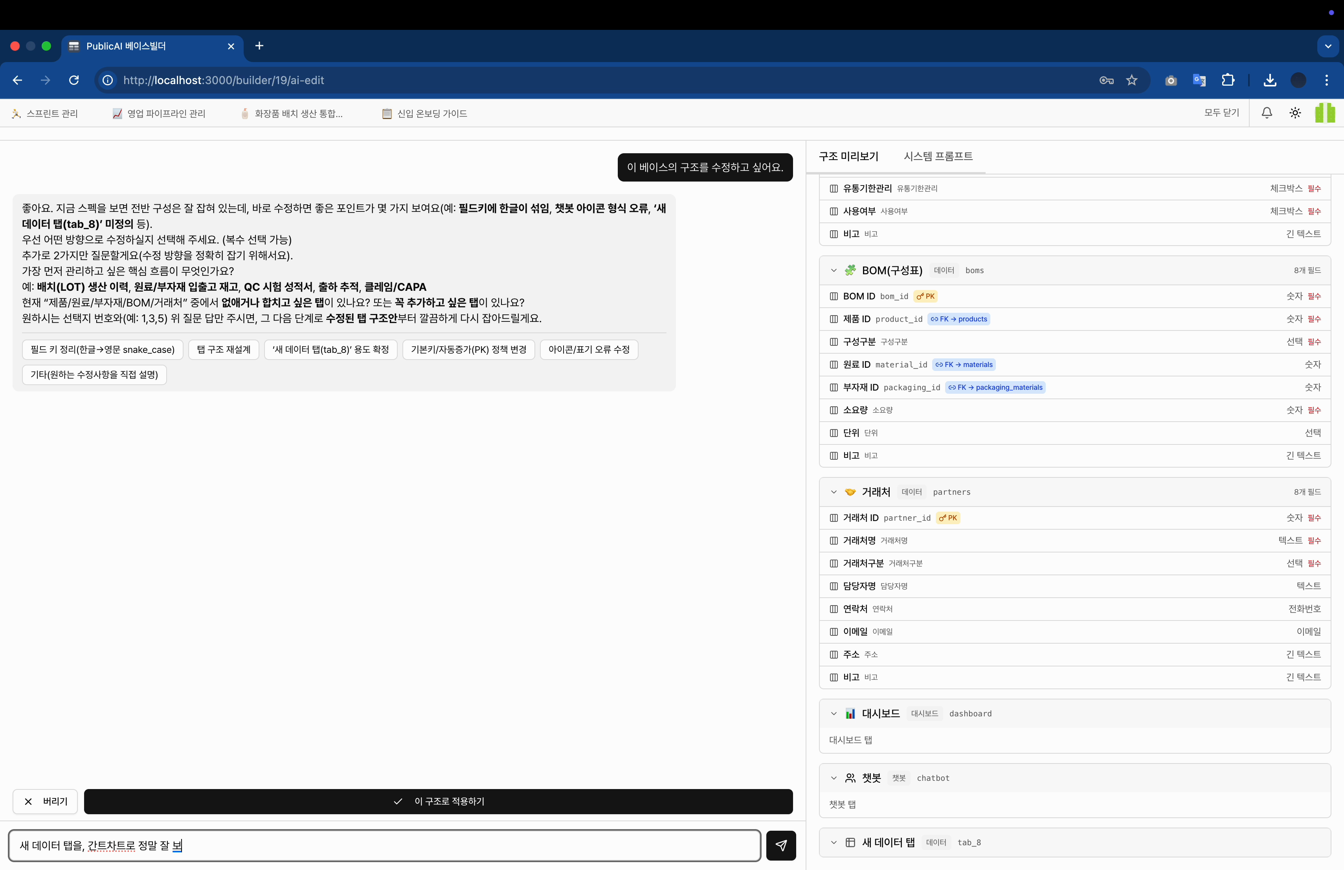Bookmark page with star icon

[1132, 80]
